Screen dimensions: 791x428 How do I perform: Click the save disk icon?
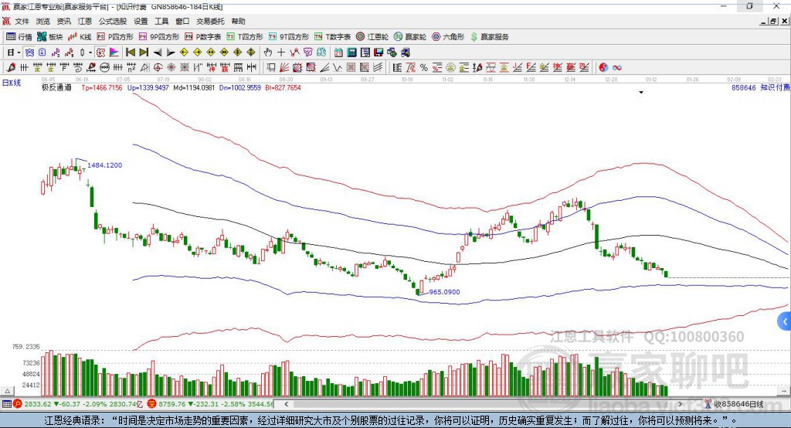point(379,53)
